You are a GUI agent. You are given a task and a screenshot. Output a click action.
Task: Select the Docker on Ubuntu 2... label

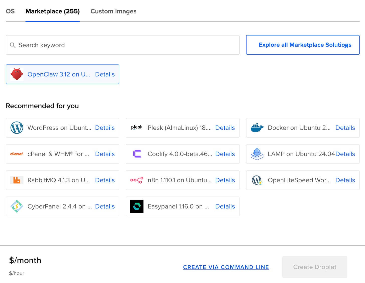[x=299, y=128]
